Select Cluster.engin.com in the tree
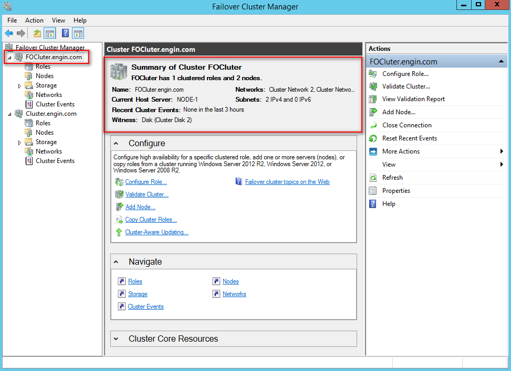The width and height of the screenshot is (511, 371). pos(51,114)
